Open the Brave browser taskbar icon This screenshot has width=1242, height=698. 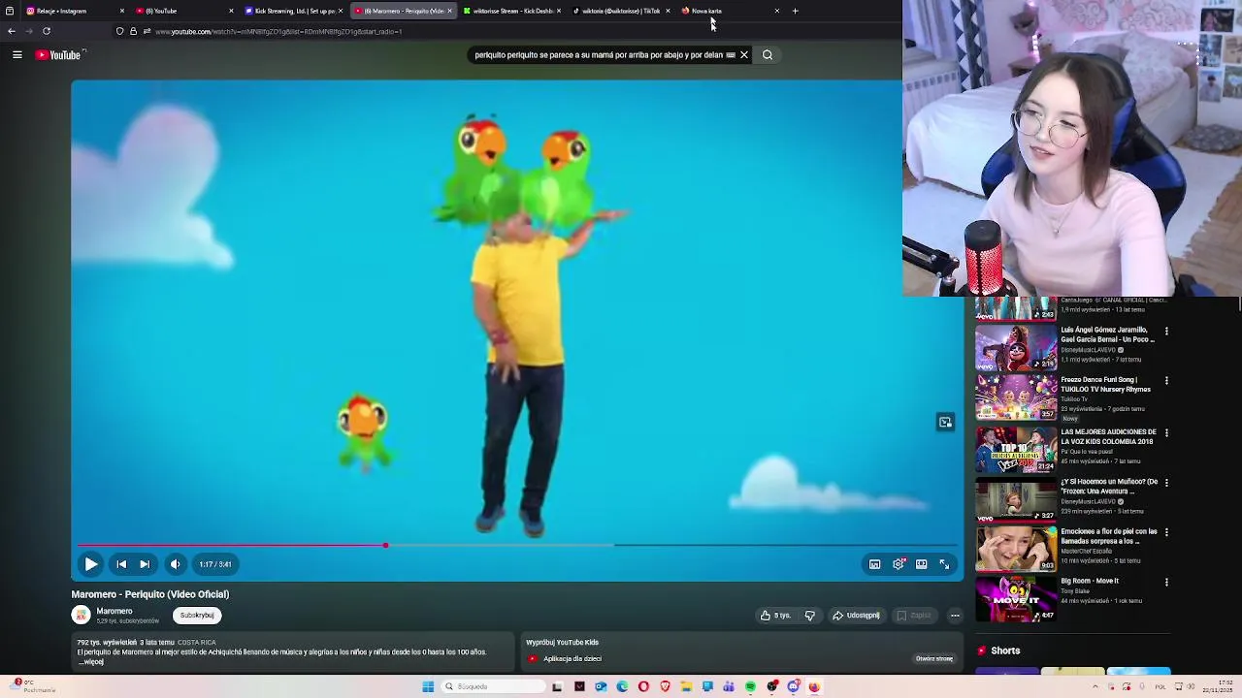pos(665,686)
